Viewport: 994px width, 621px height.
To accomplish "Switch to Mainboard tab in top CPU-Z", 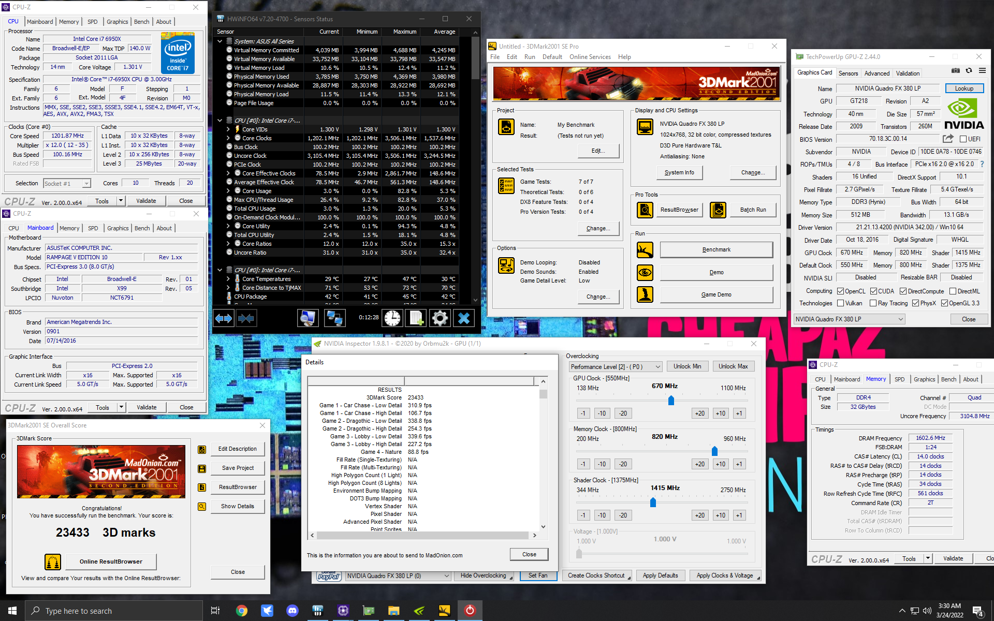I will (40, 22).
